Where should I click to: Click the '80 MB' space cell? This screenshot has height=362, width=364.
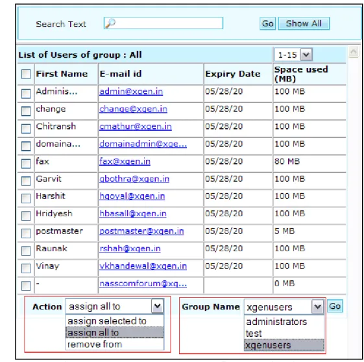(x=287, y=161)
